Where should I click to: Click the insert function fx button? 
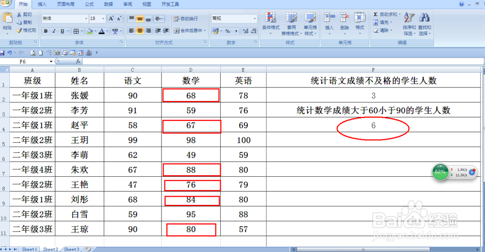pos(78,61)
